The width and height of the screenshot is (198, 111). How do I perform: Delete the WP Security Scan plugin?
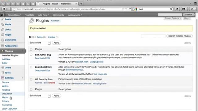[52, 83]
